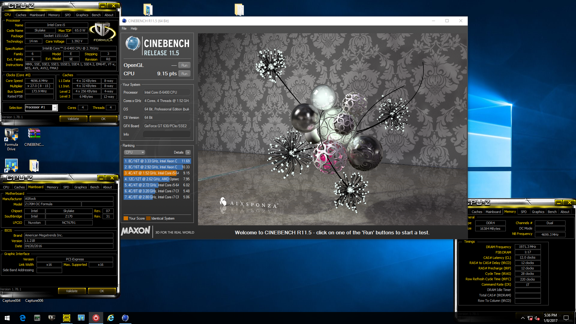Open Bench tab in top CPU-Z window
576x324 pixels.
(96, 15)
